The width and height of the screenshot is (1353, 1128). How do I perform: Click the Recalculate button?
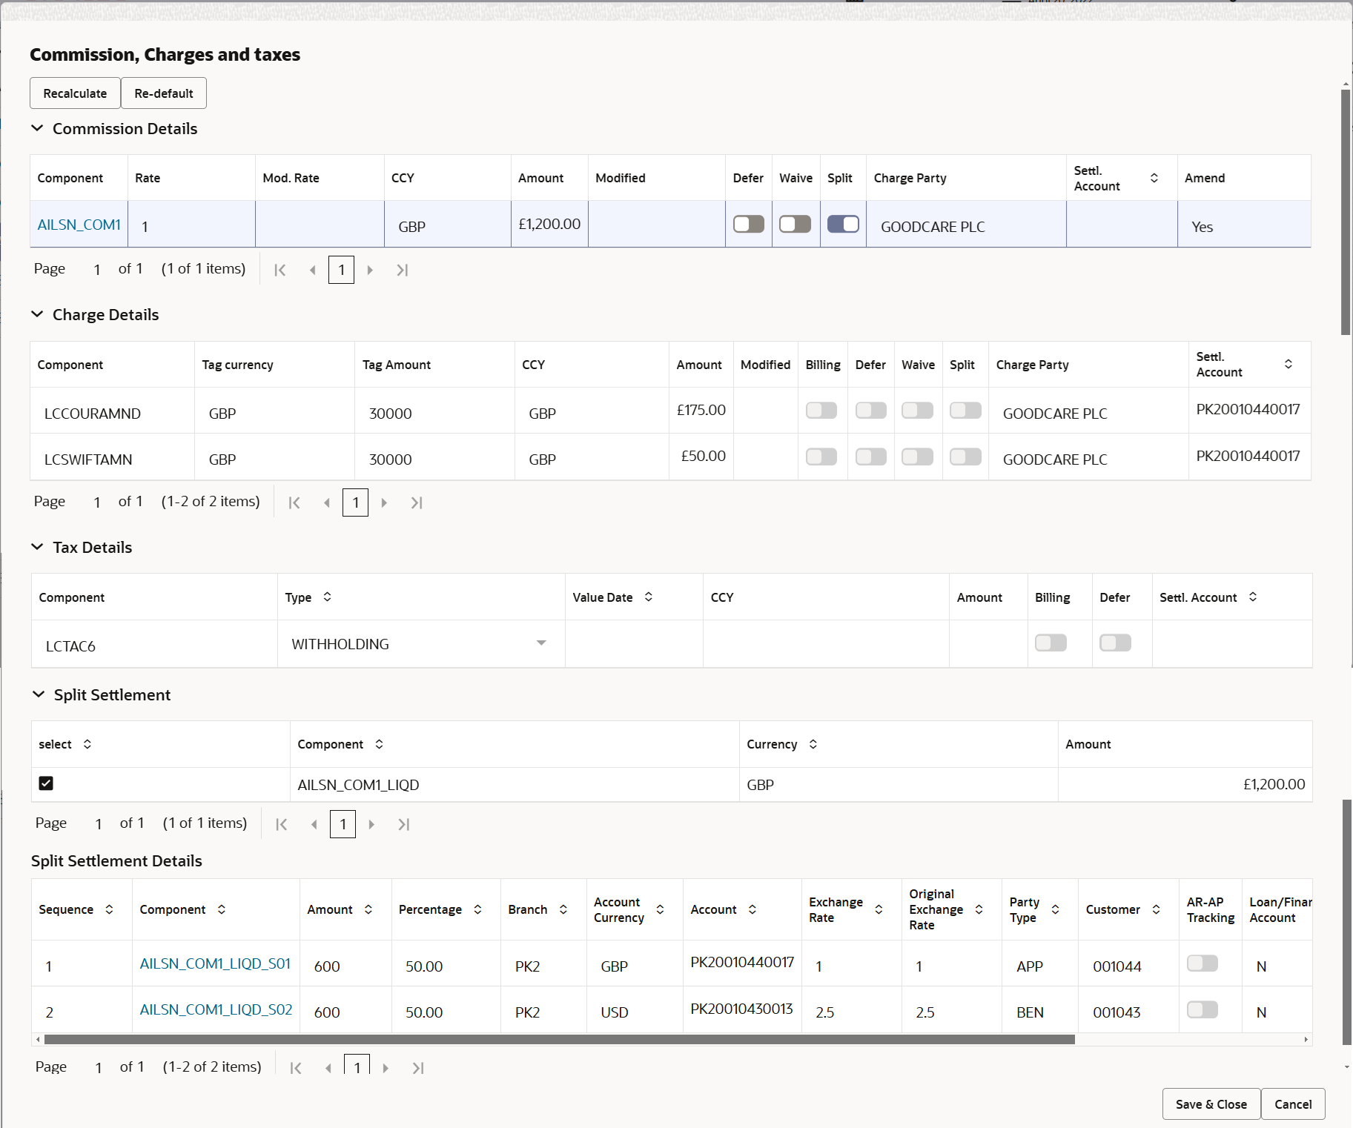coord(74,93)
